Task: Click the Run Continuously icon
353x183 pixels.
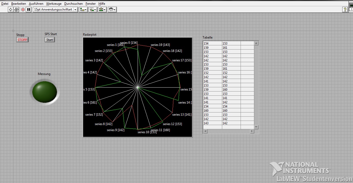Action: click(16, 10)
